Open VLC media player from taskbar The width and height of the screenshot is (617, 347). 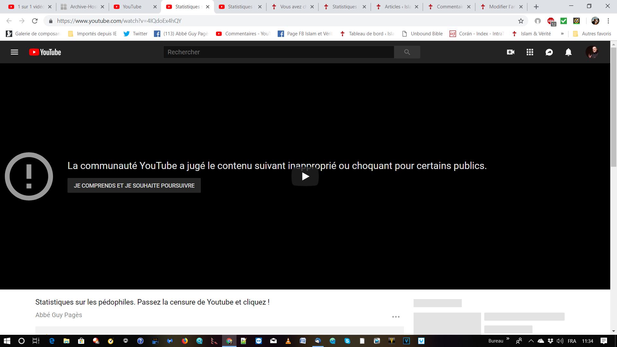tap(288, 341)
